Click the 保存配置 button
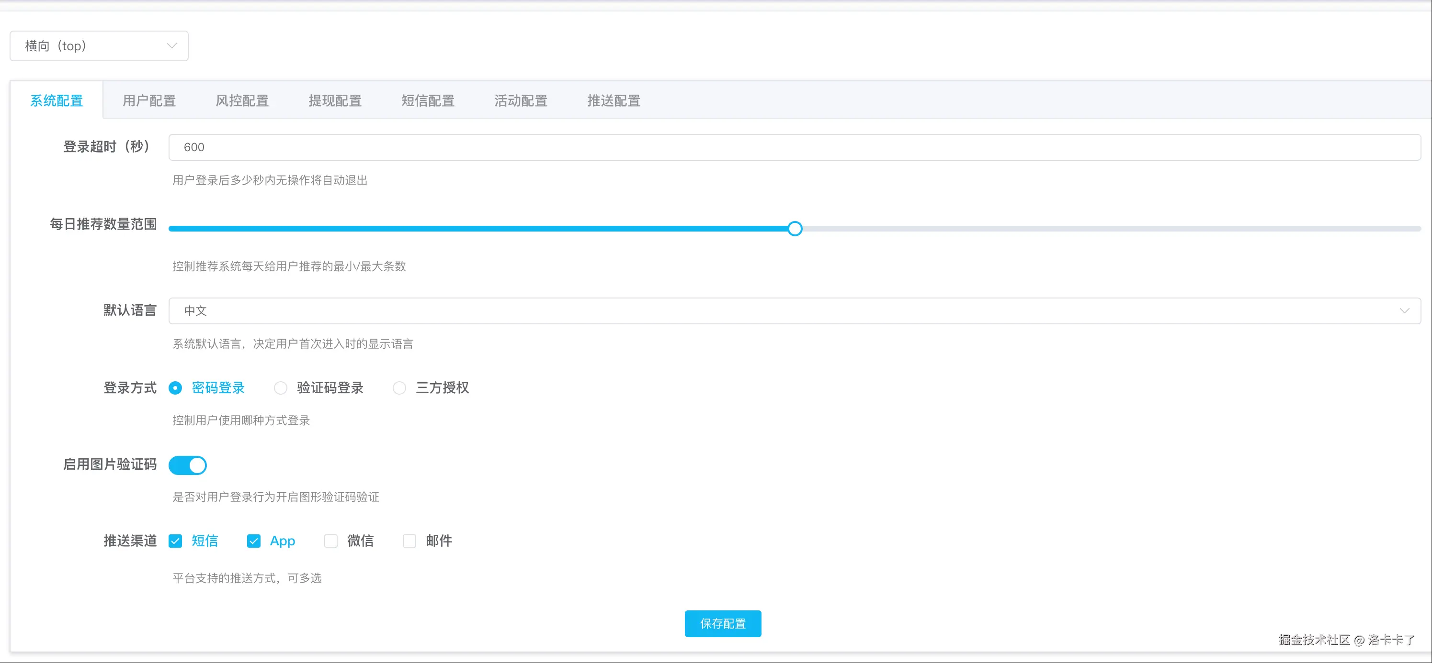 (722, 624)
